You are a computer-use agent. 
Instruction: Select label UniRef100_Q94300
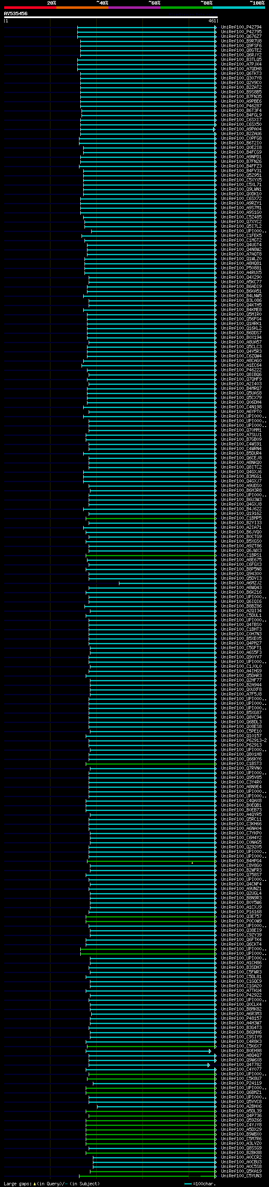point(241,573)
